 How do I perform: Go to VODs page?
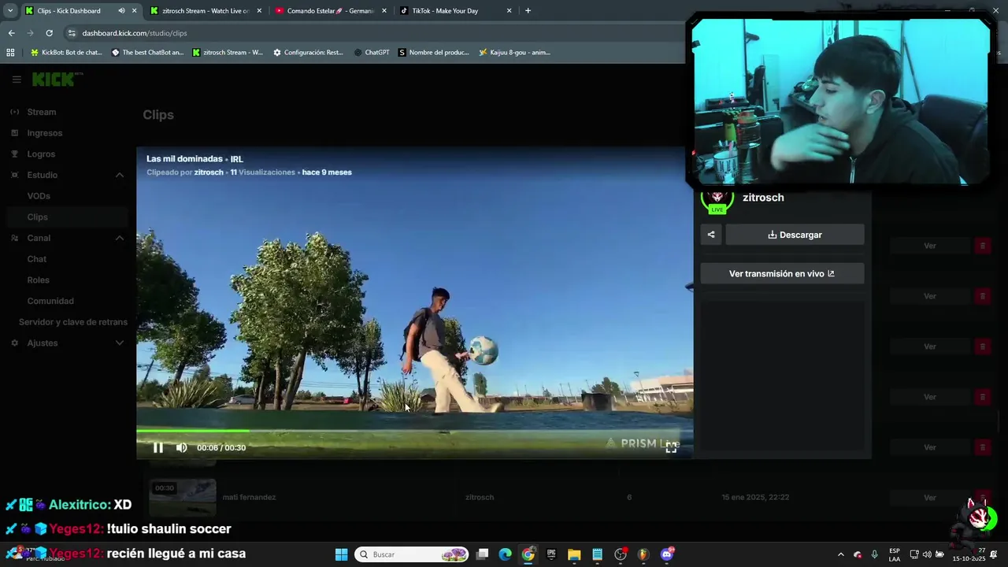(39, 196)
